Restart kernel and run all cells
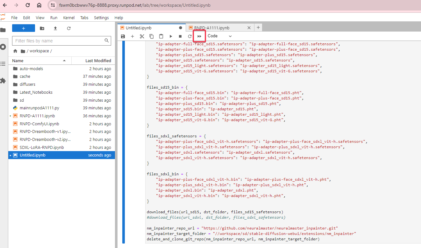This screenshot has height=248, width=421. [199, 36]
